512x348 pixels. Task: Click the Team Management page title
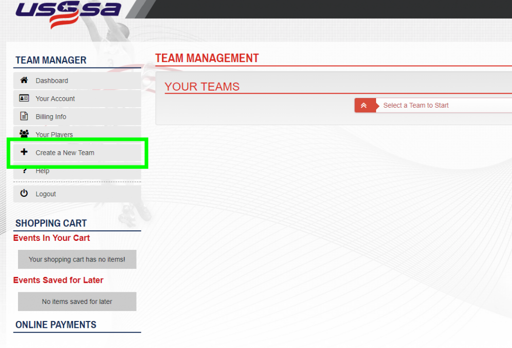[207, 58]
